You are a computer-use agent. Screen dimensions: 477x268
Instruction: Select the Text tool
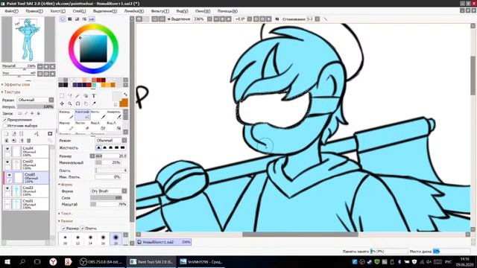click(94, 96)
